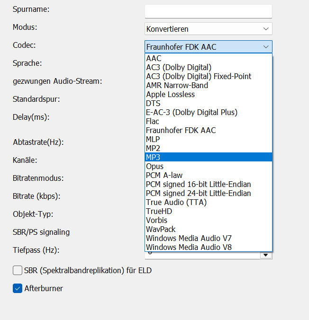Select Apple Lossless codec

tap(208, 94)
